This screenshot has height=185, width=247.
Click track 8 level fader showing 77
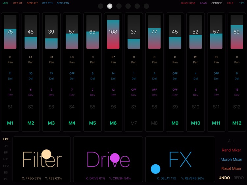154,32
